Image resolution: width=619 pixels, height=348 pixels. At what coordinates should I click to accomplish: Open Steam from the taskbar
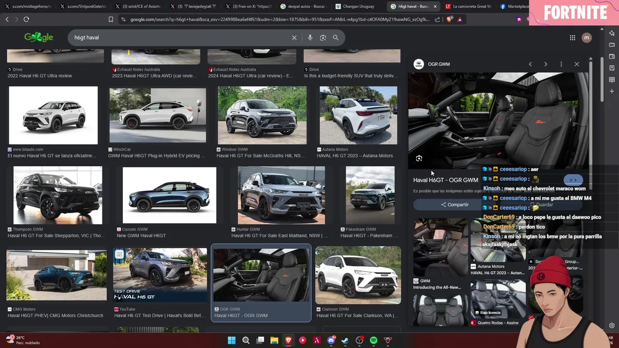click(x=345, y=340)
